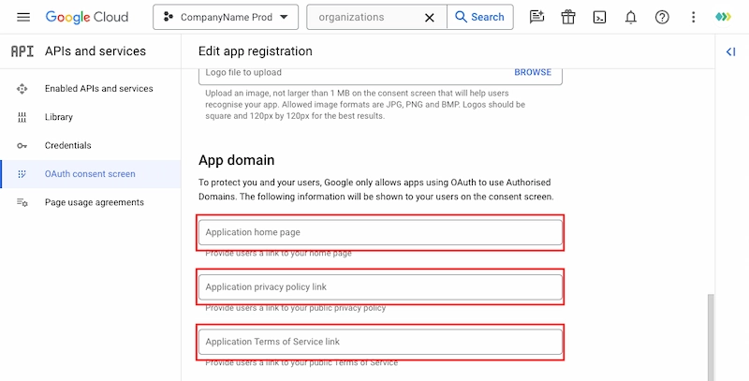Image resolution: width=749 pixels, height=381 pixels.
Task: Go to Enabled APIs and services
Action: click(x=98, y=89)
